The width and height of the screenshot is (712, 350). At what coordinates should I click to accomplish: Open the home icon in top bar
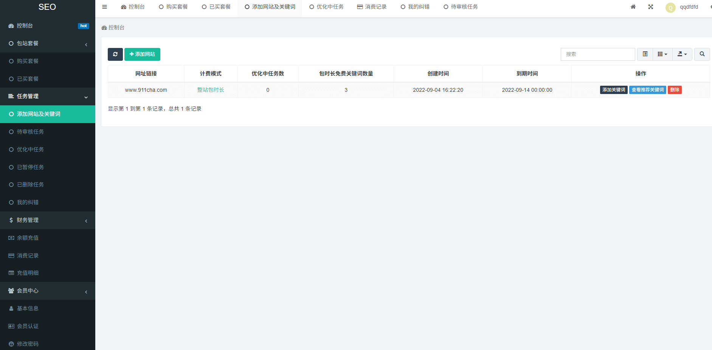click(633, 7)
